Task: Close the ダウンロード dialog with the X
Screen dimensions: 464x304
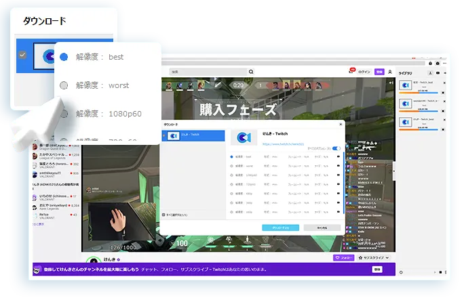Action: point(341,125)
